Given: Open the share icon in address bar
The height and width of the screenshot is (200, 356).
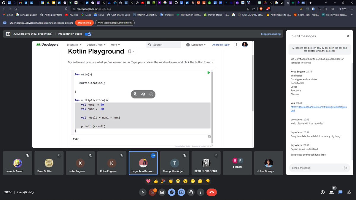Looking at the screenshot, I should pos(254,9).
